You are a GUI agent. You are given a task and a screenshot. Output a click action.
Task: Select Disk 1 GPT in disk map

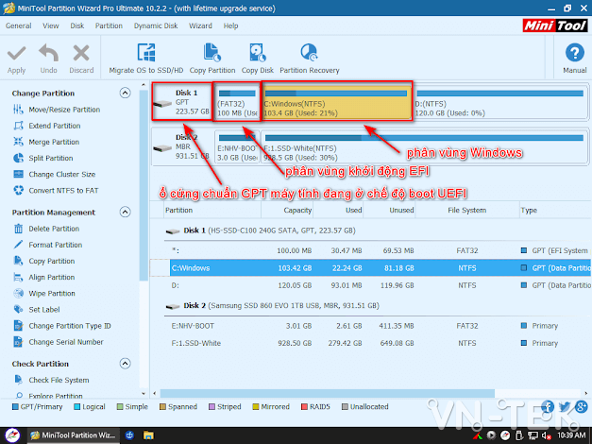point(182,102)
